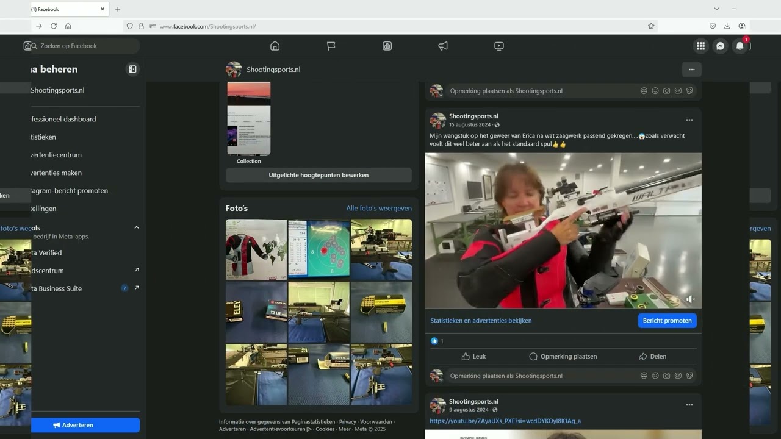Open the Collection highlight thumbnail
Image resolution: width=781 pixels, height=439 pixels.
249,119
